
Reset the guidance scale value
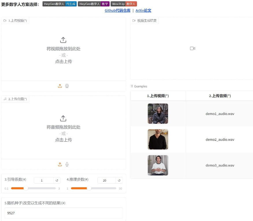(57, 180)
